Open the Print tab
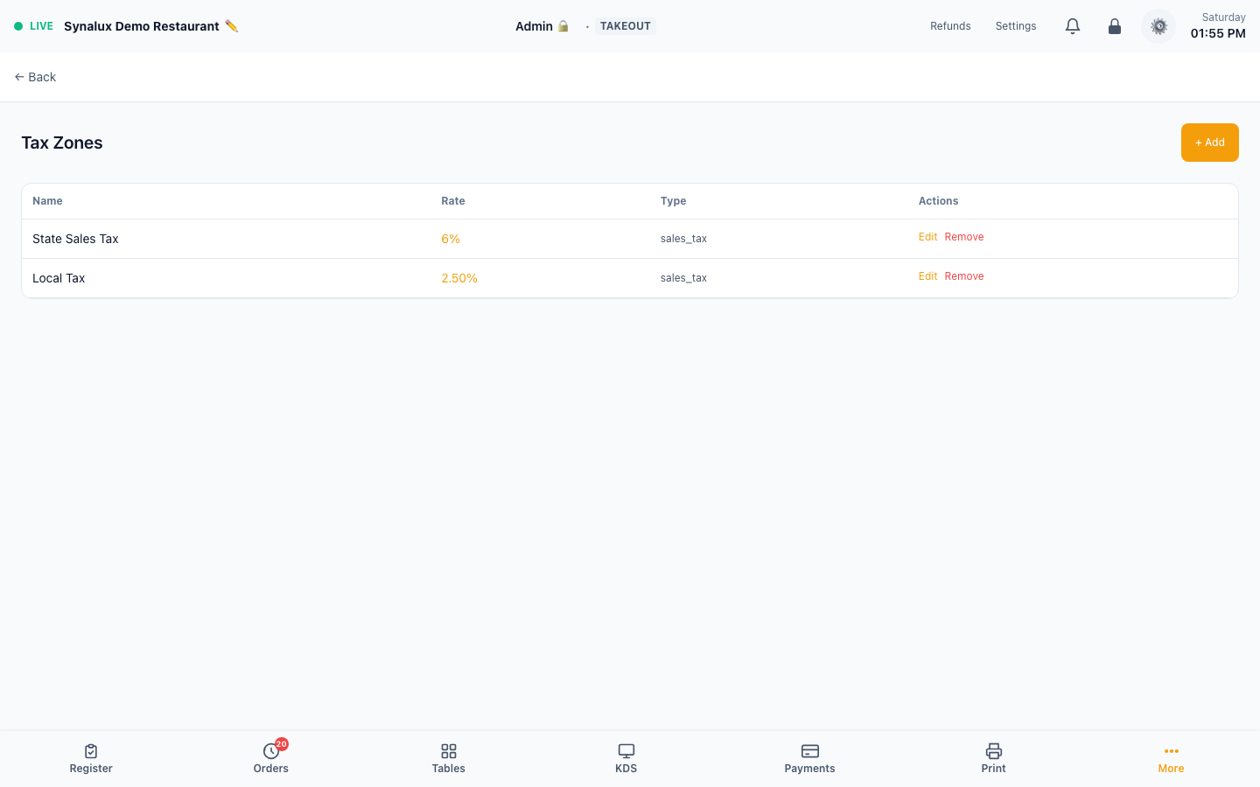This screenshot has width=1260, height=787. click(x=994, y=758)
